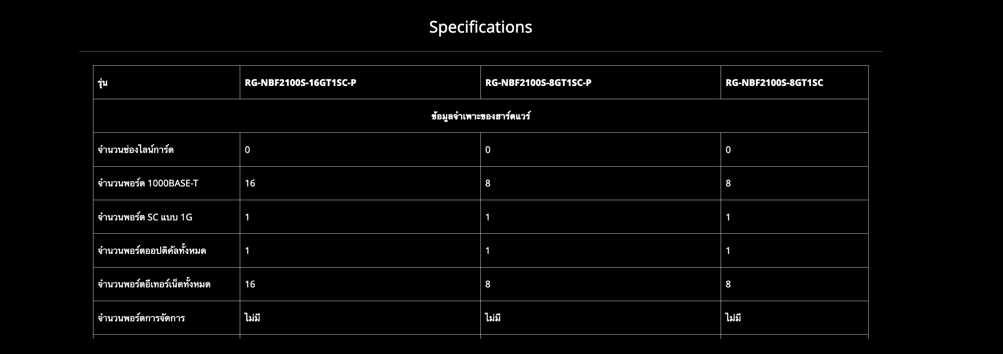Click ไม่มี under the RG-NBF2100S-16GT1SC-P column

(x=252, y=318)
